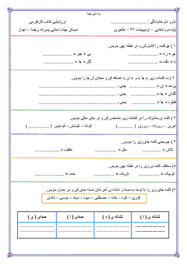Click the word group "کوشا – کوشش – کوشیدن"
Image resolution: width=187 pixels, height=265 pixels.
click(73, 126)
